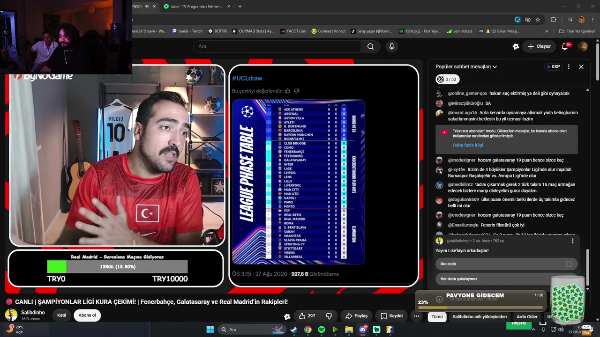Click the PAVYONE GİDECEM progress bar
600x337 pixels.
click(480, 308)
